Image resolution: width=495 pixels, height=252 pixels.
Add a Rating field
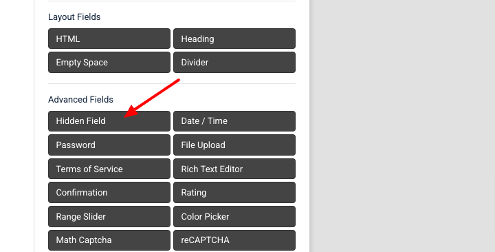pyautogui.click(x=234, y=193)
